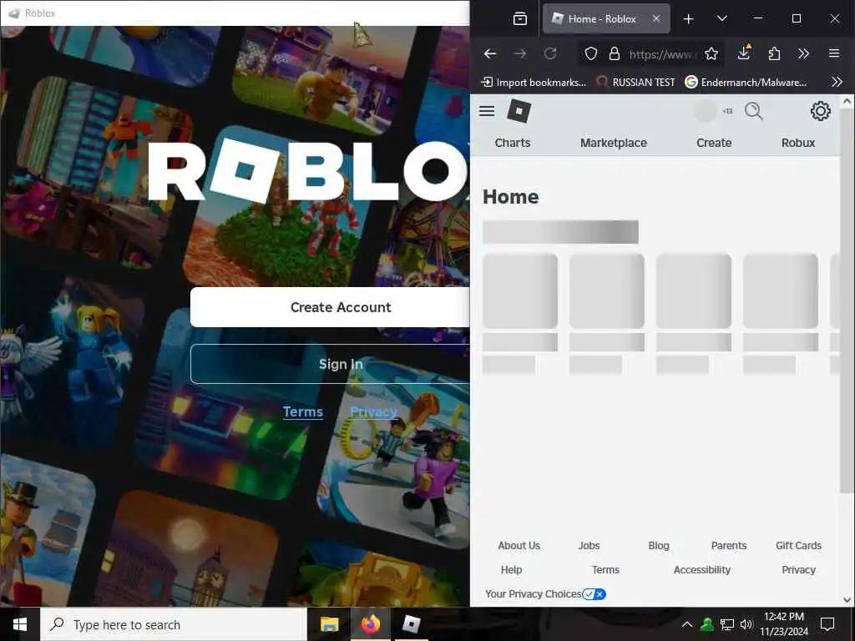Open Privacy link in Roblox app
The height and width of the screenshot is (641, 855).
373,411
